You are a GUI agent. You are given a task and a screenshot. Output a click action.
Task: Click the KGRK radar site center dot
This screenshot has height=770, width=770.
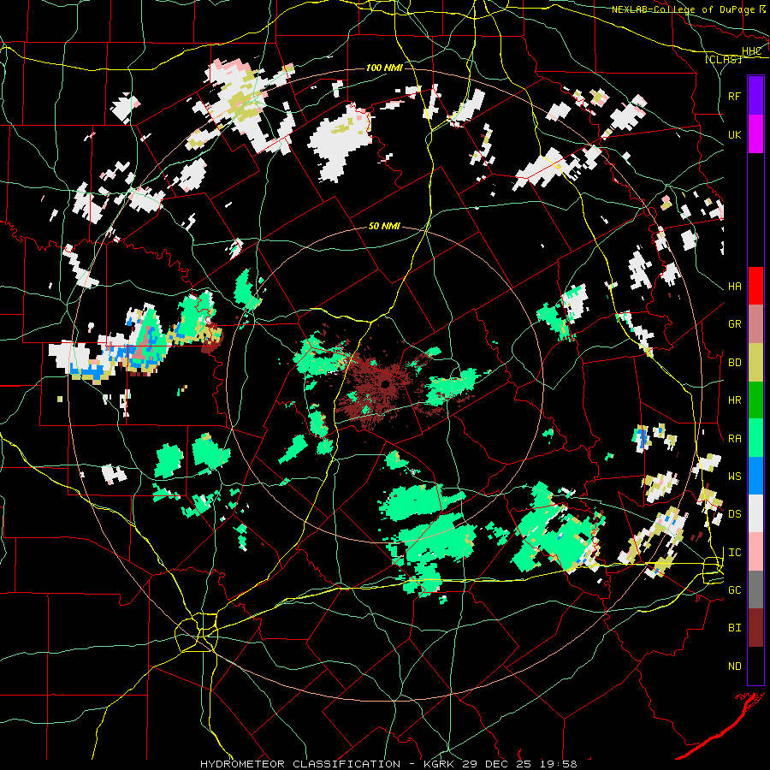pos(385,384)
